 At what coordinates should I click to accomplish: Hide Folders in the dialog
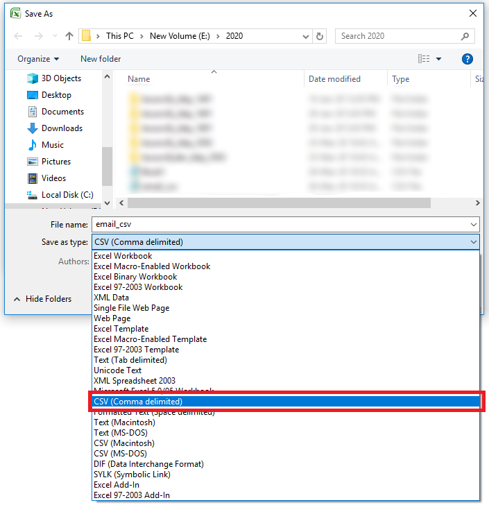point(42,299)
